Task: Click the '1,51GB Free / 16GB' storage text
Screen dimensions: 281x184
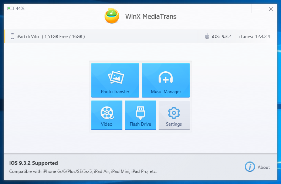Action: point(63,37)
